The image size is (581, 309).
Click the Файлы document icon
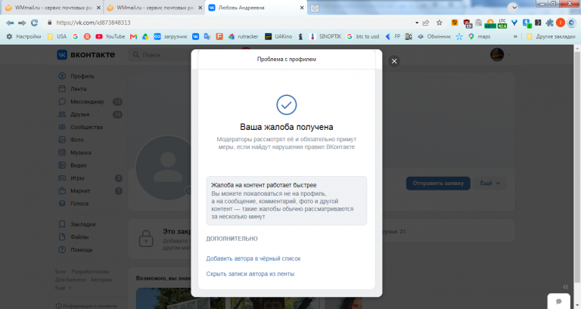(62, 236)
